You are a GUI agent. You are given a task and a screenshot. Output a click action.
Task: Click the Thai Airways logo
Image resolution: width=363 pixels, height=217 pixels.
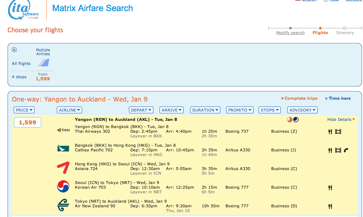tap(63, 130)
